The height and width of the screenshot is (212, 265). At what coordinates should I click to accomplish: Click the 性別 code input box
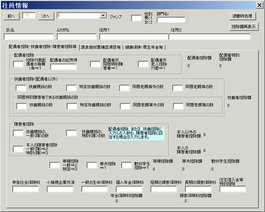pos(136,18)
